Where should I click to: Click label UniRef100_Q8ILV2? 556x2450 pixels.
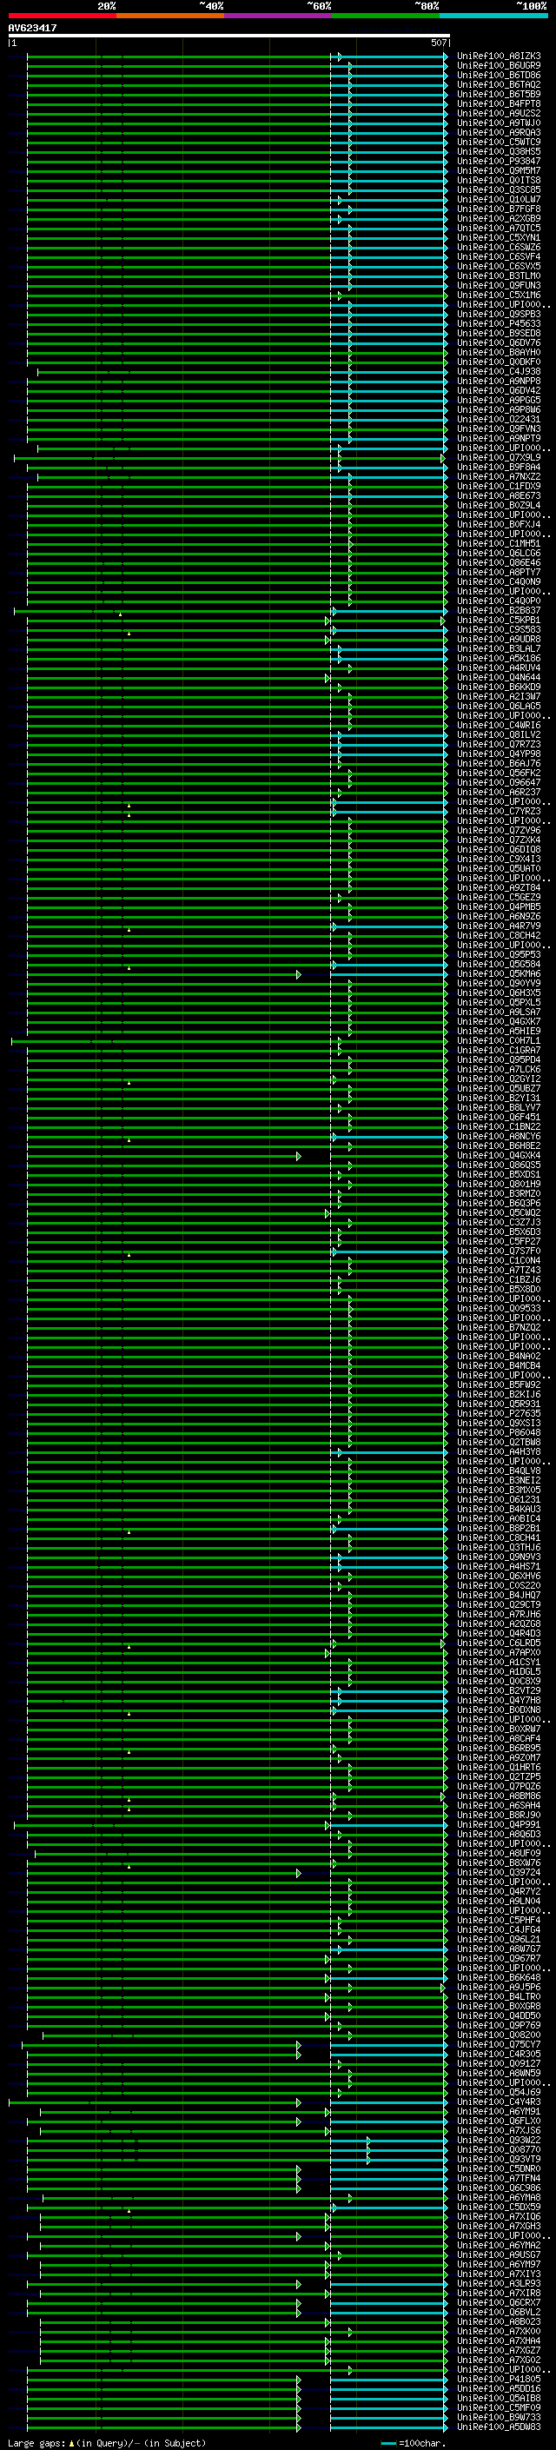pos(499,735)
